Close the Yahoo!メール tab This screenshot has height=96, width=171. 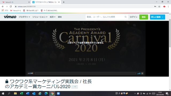(29, 2)
